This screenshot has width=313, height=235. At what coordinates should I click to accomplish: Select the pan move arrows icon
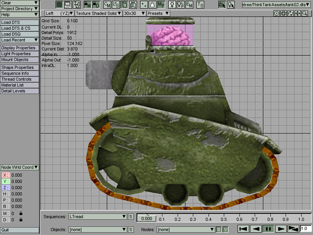[298, 13]
